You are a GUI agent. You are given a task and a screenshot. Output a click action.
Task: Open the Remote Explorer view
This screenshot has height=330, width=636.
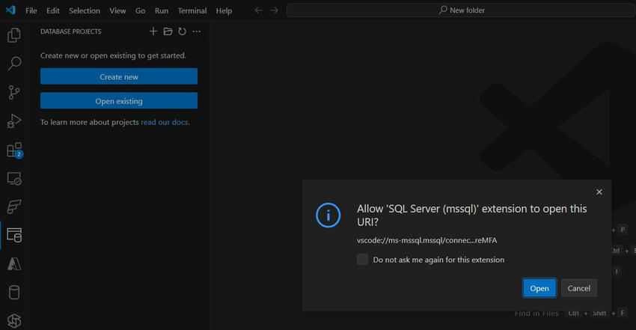[x=14, y=178]
